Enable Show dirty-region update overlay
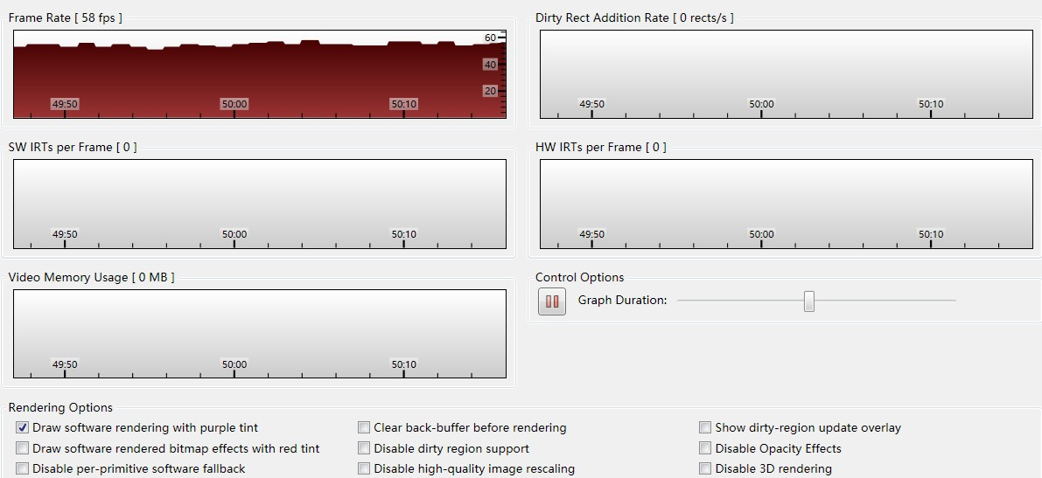This screenshot has height=478, width=1042. [705, 427]
